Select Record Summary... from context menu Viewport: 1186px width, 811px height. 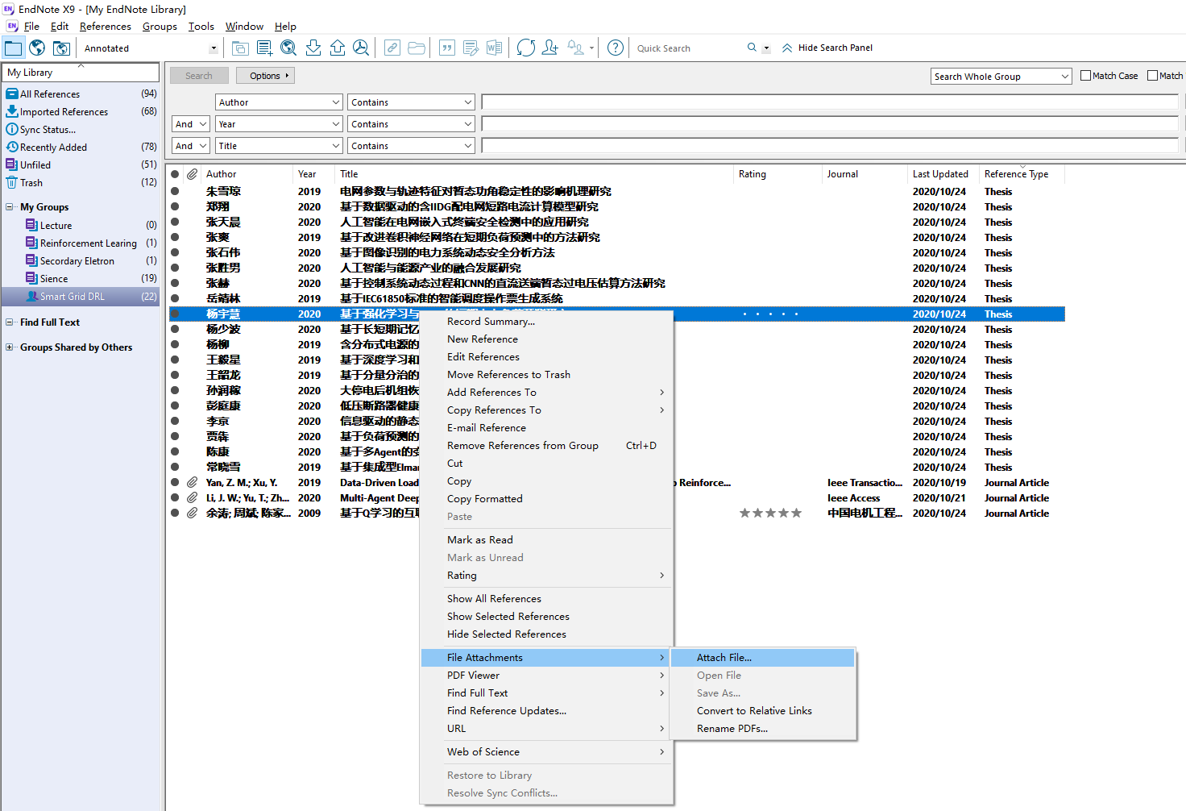[x=546, y=322]
